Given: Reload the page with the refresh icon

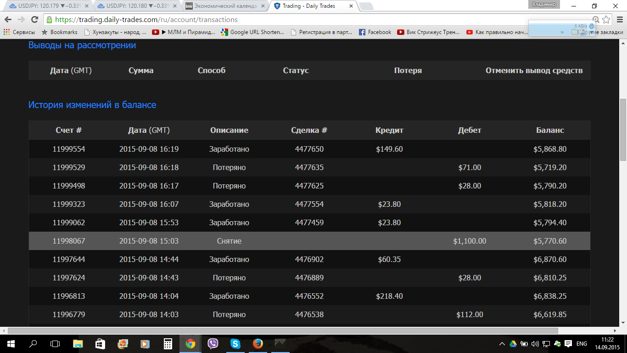Looking at the screenshot, I should pyautogui.click(x=34, y=20).
